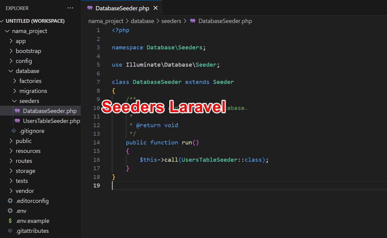Screen dimensions: 387x238
Task: Expand the config folder chevron
Action: tap(11, 61)
